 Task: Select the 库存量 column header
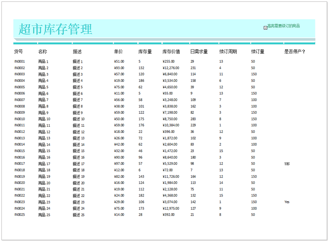(145, 52)
